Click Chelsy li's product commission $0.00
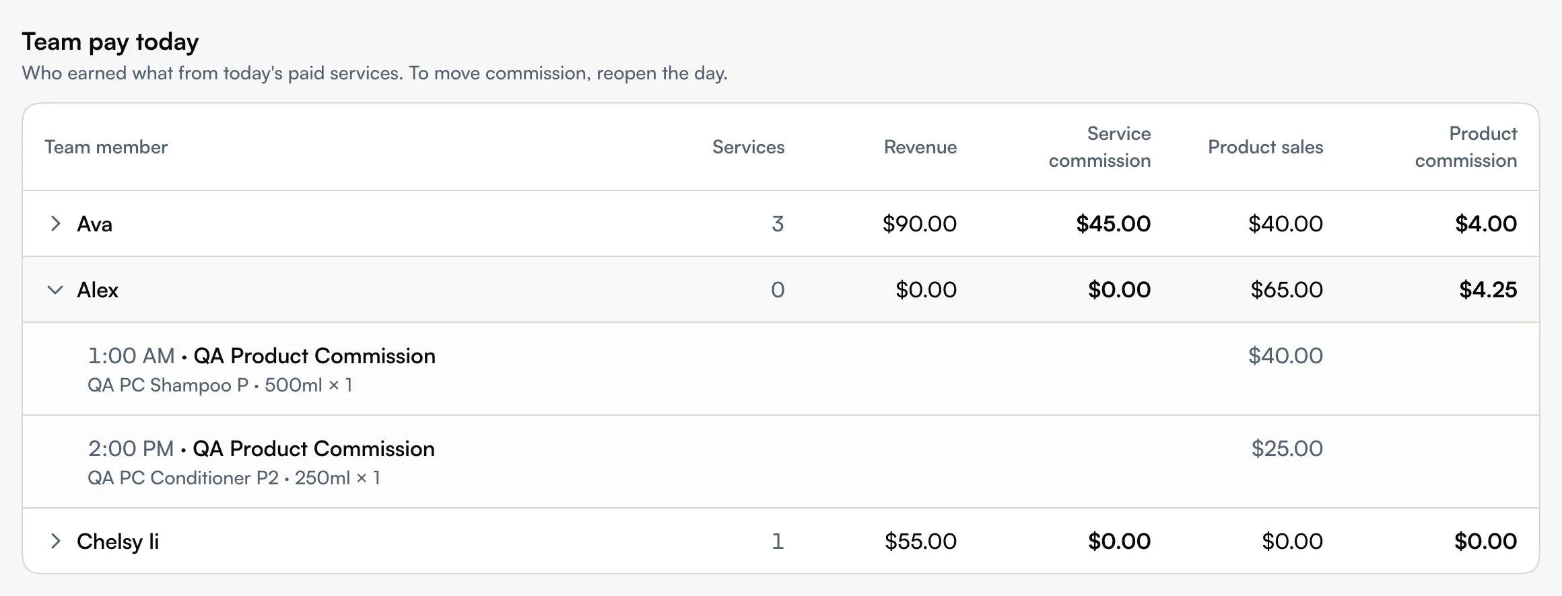The image size is (1562, 596). [1486, 542]
